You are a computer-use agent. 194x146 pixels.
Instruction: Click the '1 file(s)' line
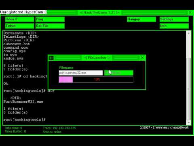click(13, 109)
